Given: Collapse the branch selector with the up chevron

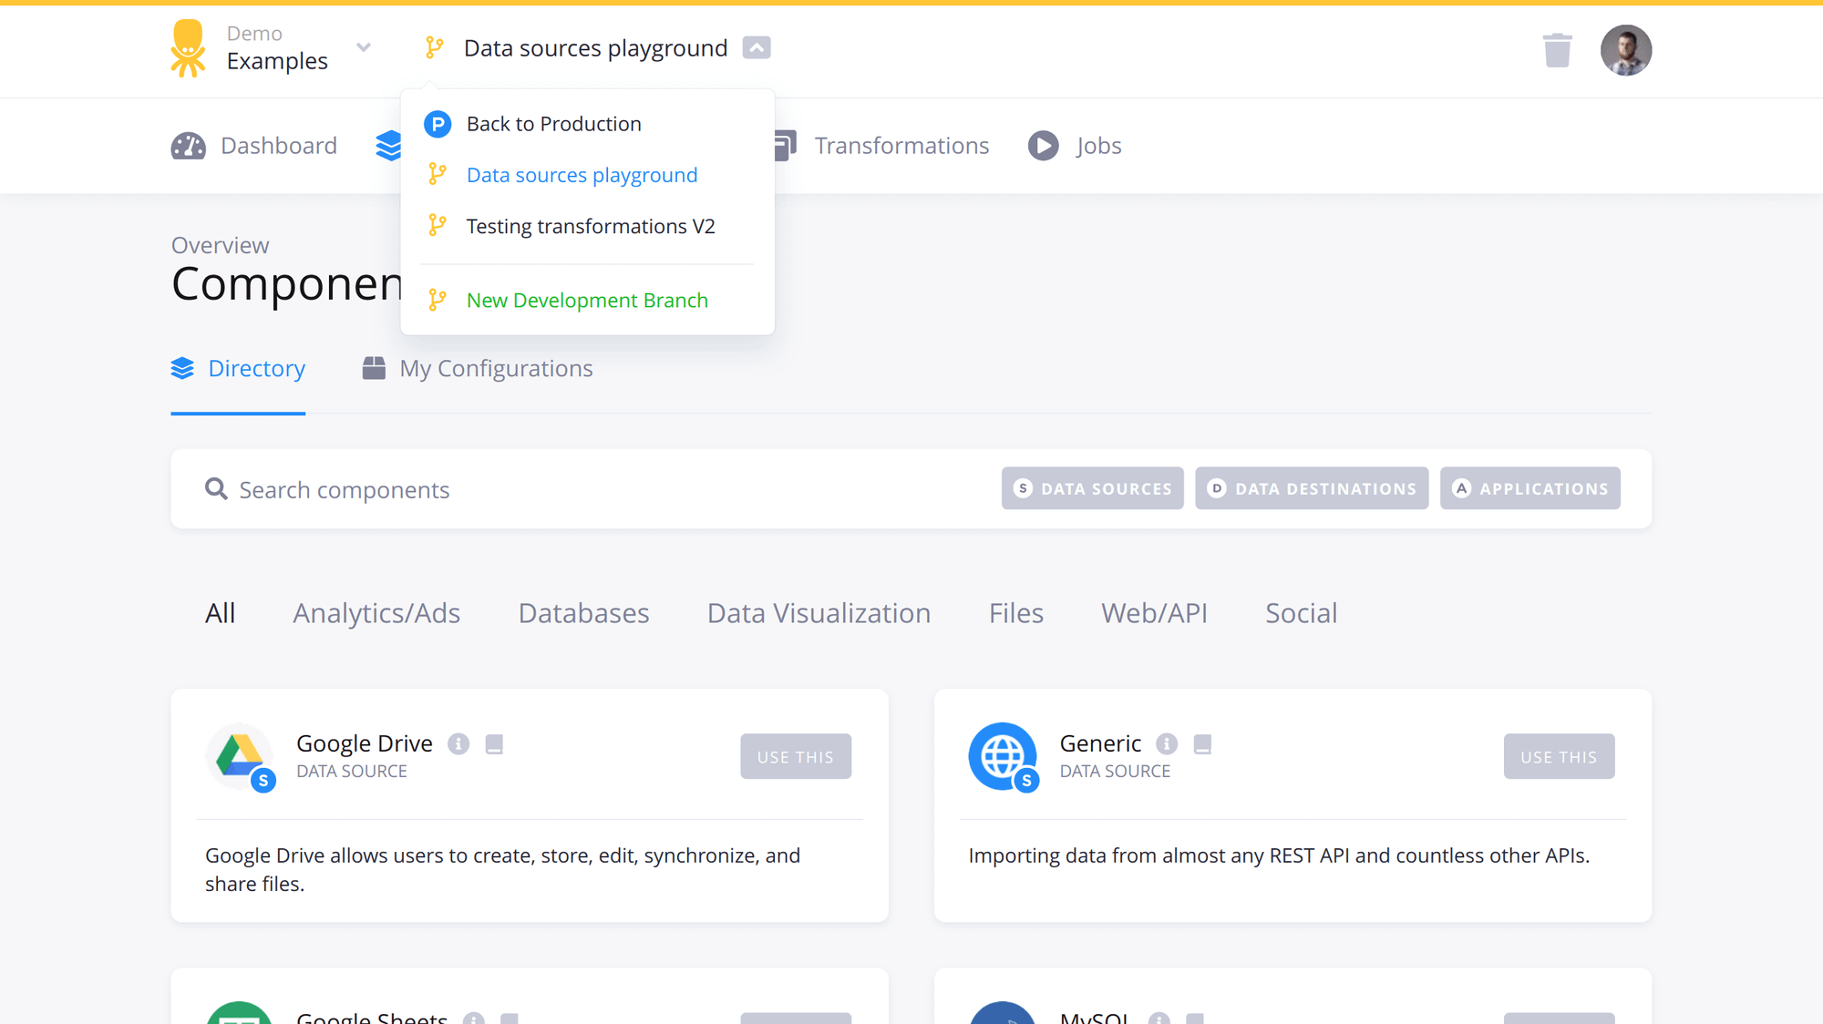Looking at the screenshot, I should pyautogui.click(x=756, y=47).
